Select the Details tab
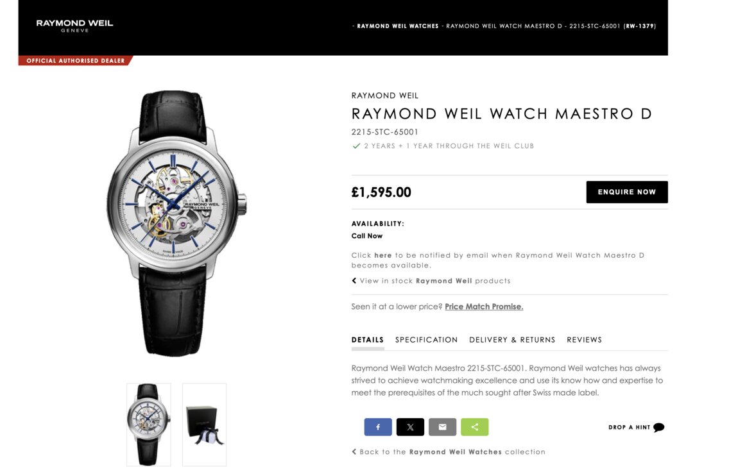Viewport: 738px width, 472px height. point(368,339)
